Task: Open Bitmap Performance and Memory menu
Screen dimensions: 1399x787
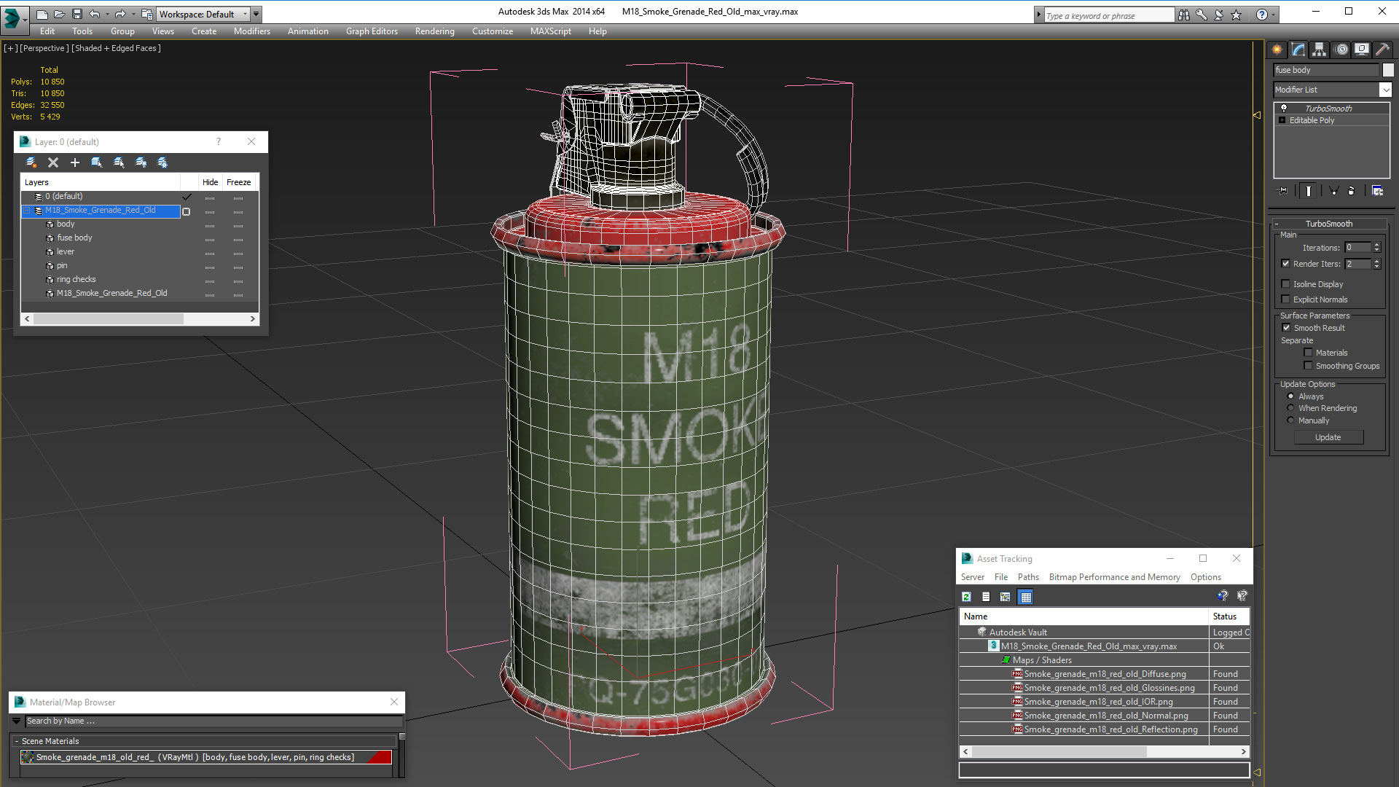Action: coord(1114,577)
